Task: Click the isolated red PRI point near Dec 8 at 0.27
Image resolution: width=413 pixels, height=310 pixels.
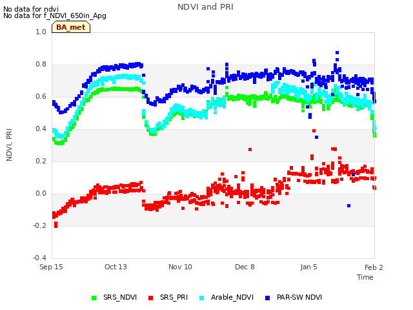Action: [250, 149]
